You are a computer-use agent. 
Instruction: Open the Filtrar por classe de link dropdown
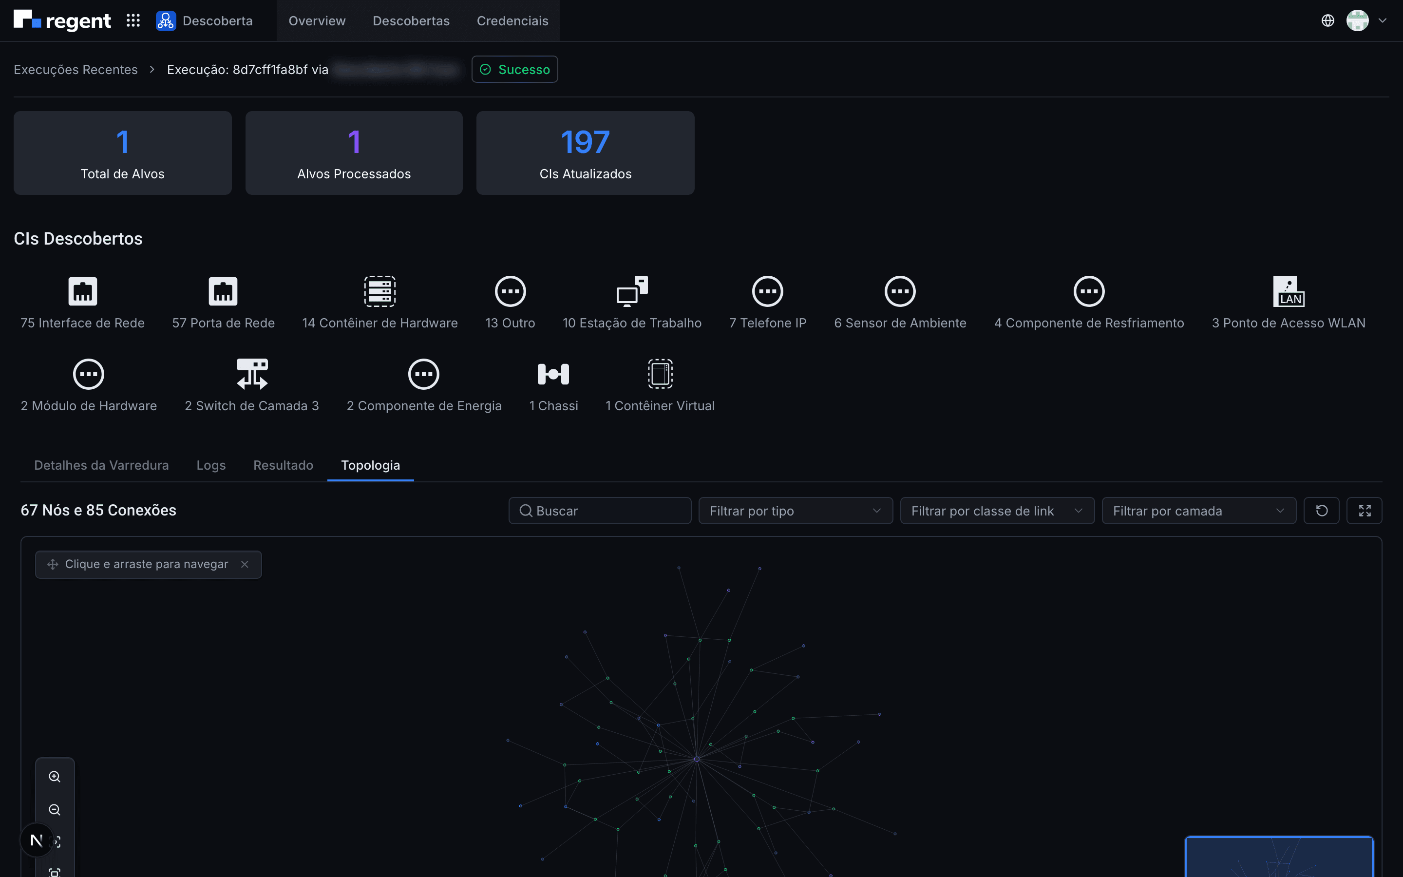(x=997, y=511)
